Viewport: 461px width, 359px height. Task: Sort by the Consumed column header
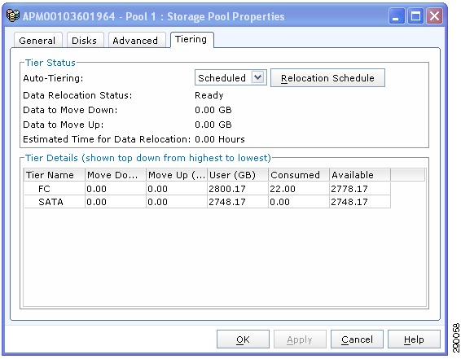click(299, 175)
